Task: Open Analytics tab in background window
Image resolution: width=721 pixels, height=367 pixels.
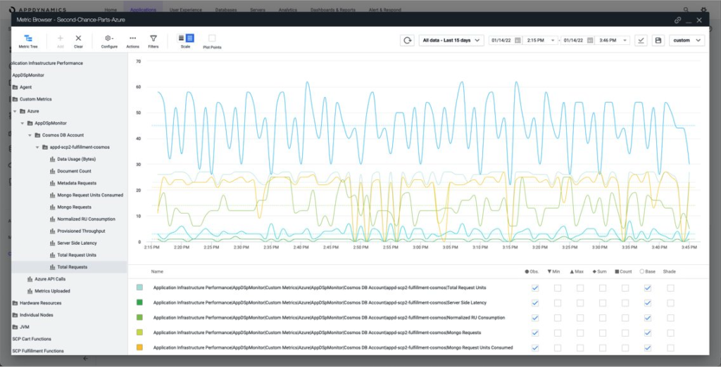Action: pos(287,10)
